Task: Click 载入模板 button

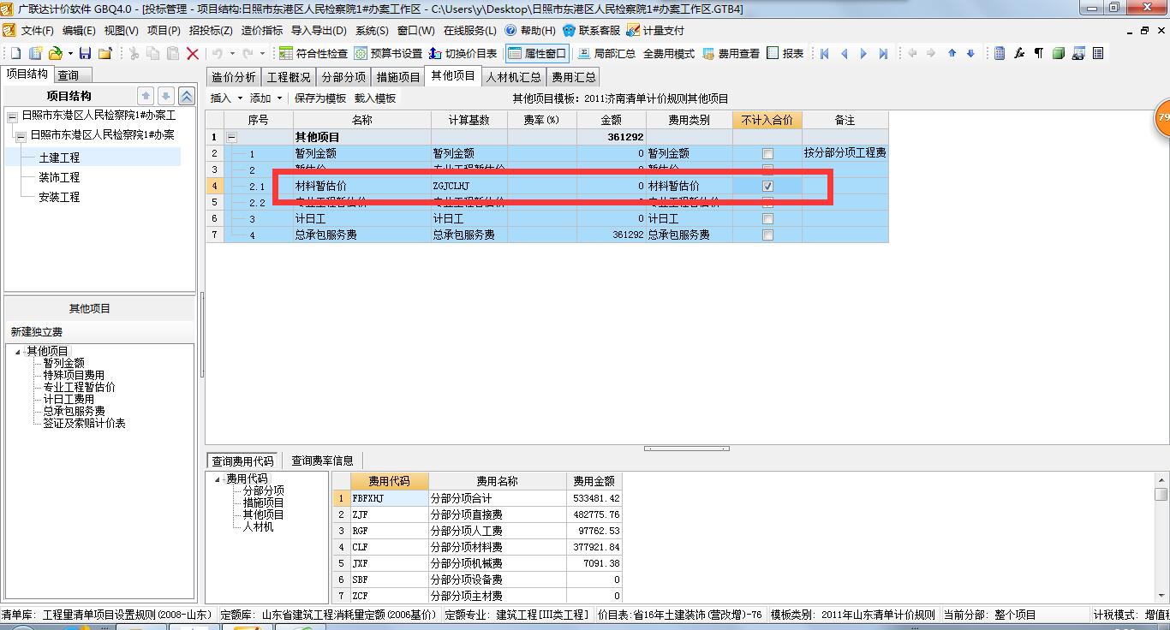Action: (x=375, y=98)
